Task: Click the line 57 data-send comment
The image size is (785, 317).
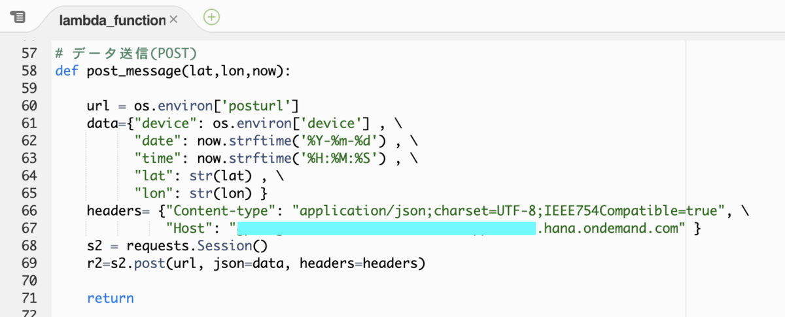Action: click(126, 54)
